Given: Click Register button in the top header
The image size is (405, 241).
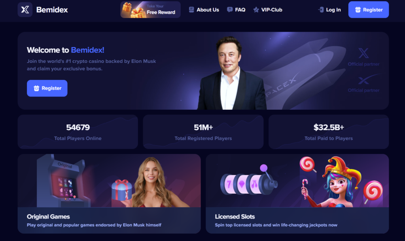Looking at the screenshot, I should [x=368, y=9].
